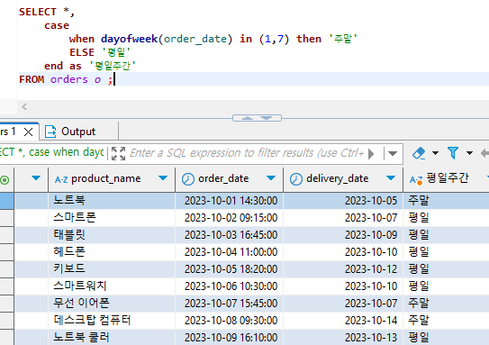
Task: Open filter history dropdown arrow
Action: click(393, 153)
